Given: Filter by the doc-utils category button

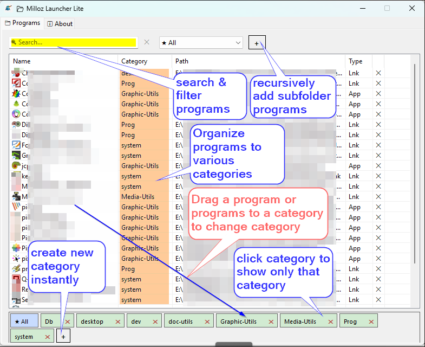Looking at the screenshot, I should point(180,322).
